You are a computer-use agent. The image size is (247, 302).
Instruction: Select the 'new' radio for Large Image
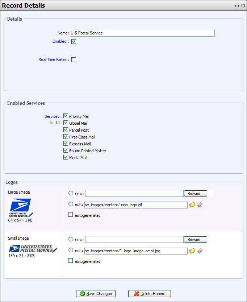pos(71,193)
